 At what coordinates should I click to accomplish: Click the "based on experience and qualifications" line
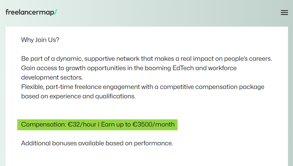tap(78, 96)
